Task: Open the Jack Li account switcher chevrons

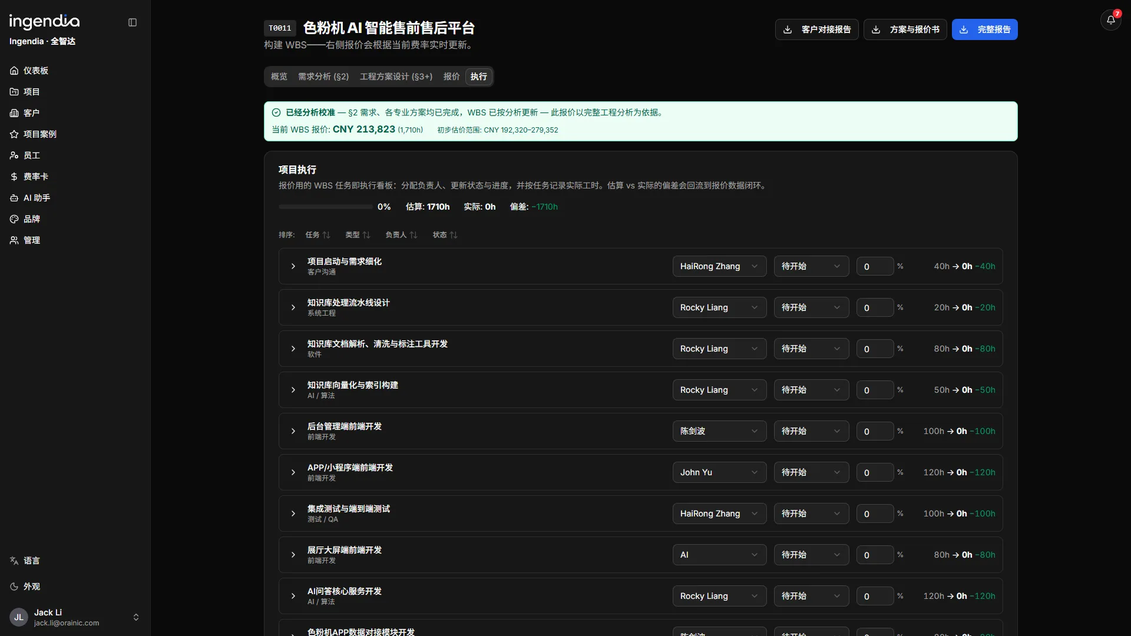Action: (136, 617)
